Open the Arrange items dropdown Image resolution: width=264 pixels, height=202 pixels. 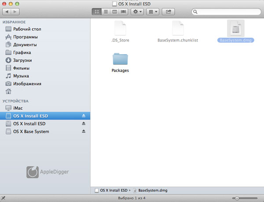152,12
